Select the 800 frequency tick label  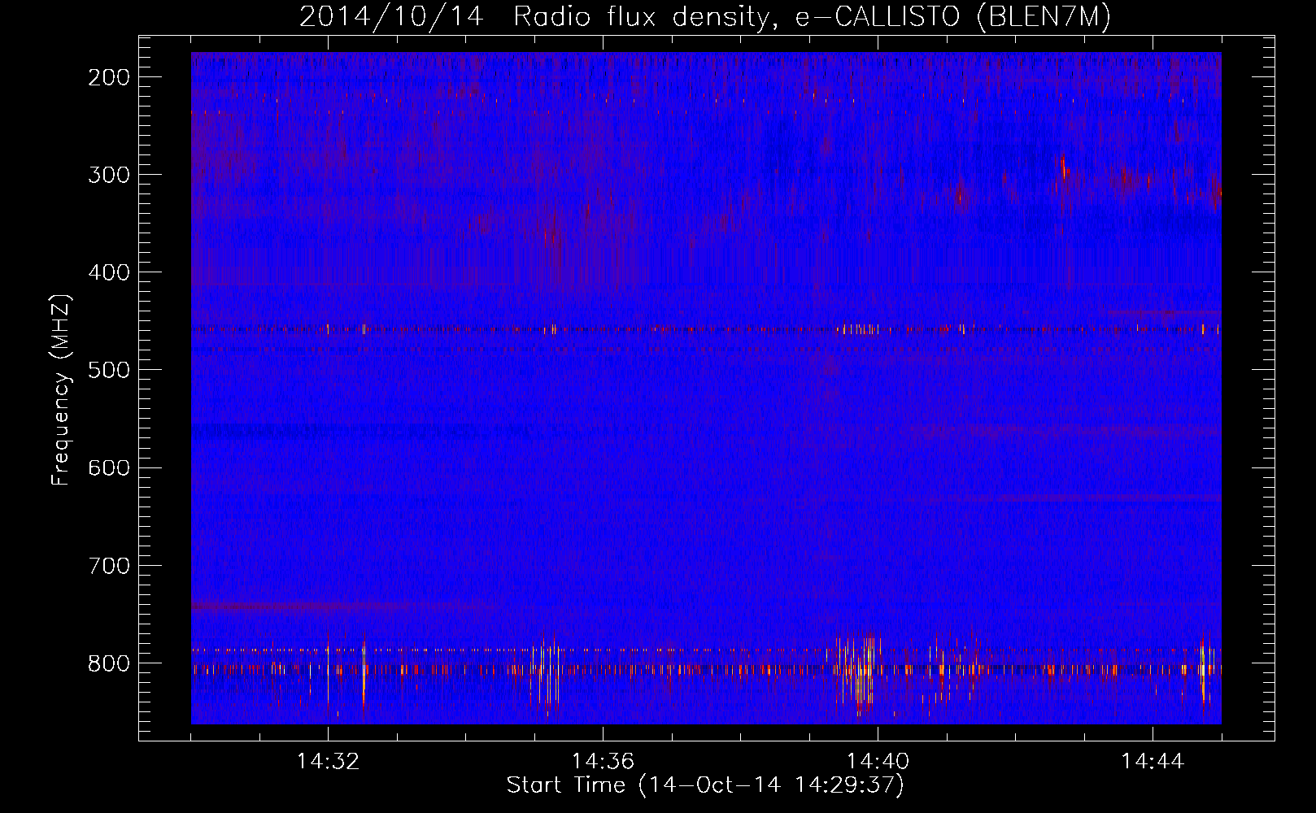tap(109, 663)
